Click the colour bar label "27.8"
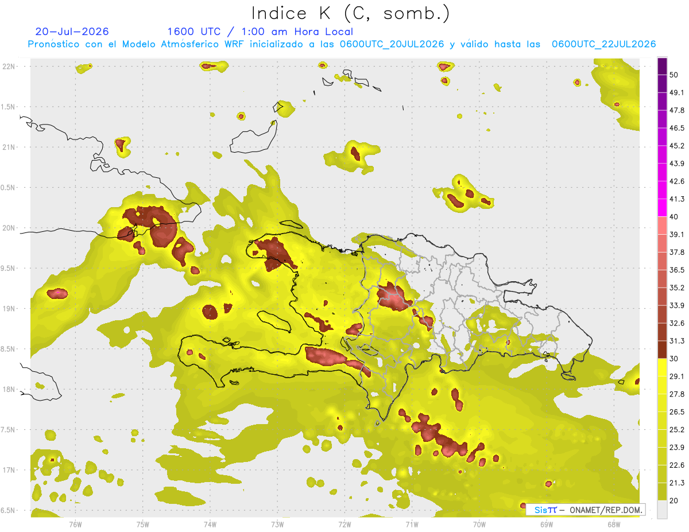 [x=677, y=394]
